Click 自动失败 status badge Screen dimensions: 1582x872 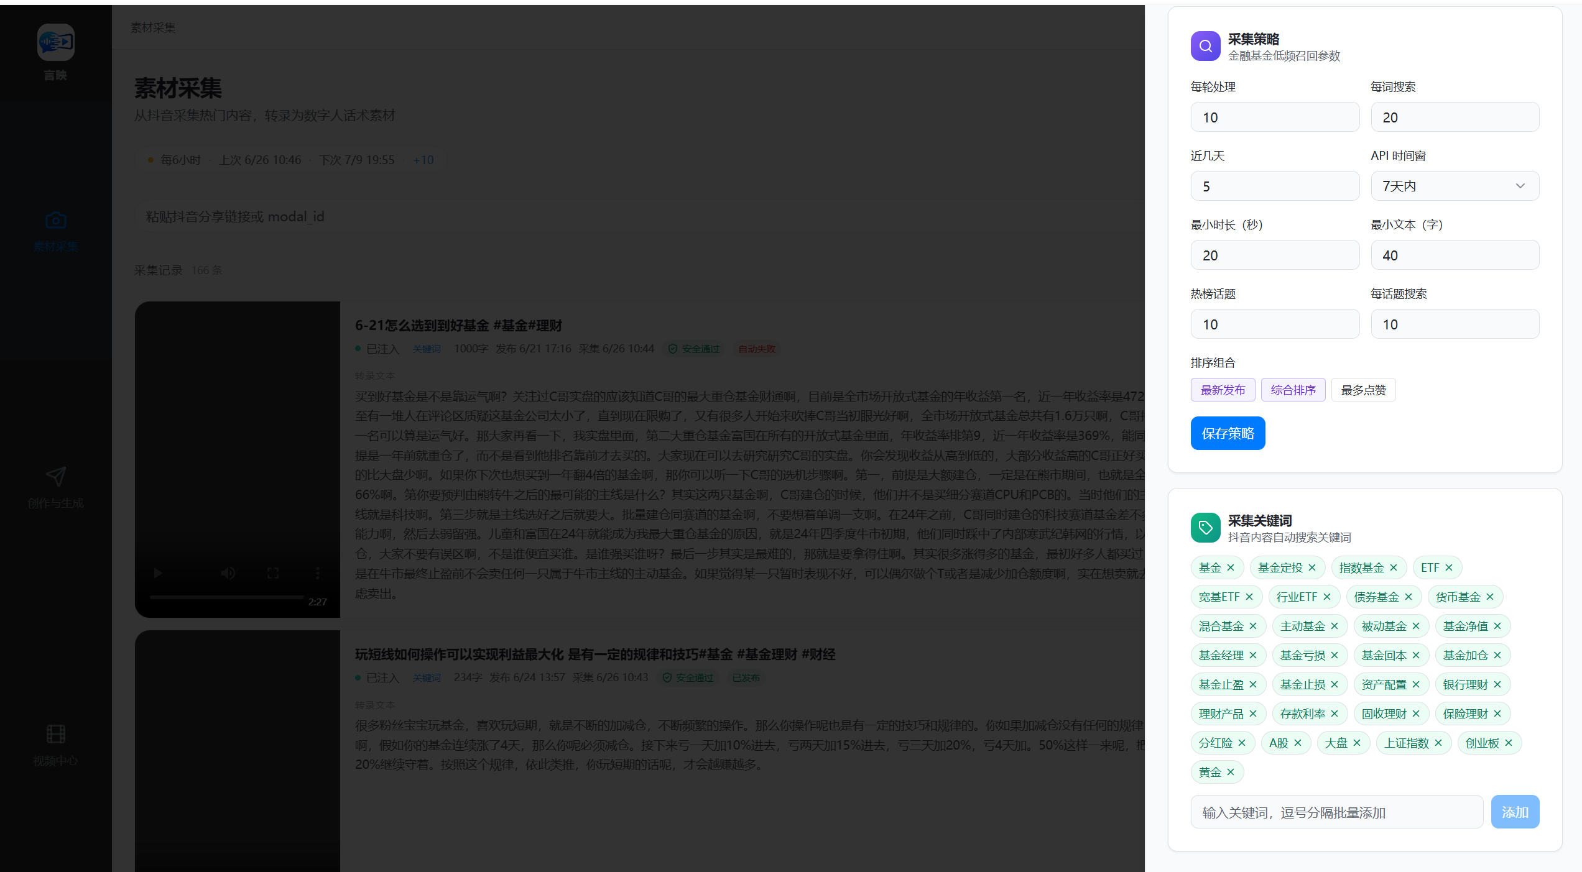coord(757,349)
